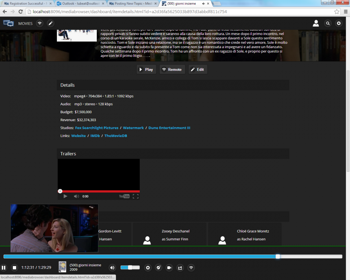350x280 pixels.
Task: Open Fox Searchlight Pictures studio link
Action: (x=97, y=128)
